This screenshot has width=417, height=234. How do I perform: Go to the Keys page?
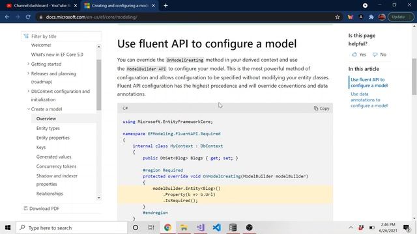point(41,148)
